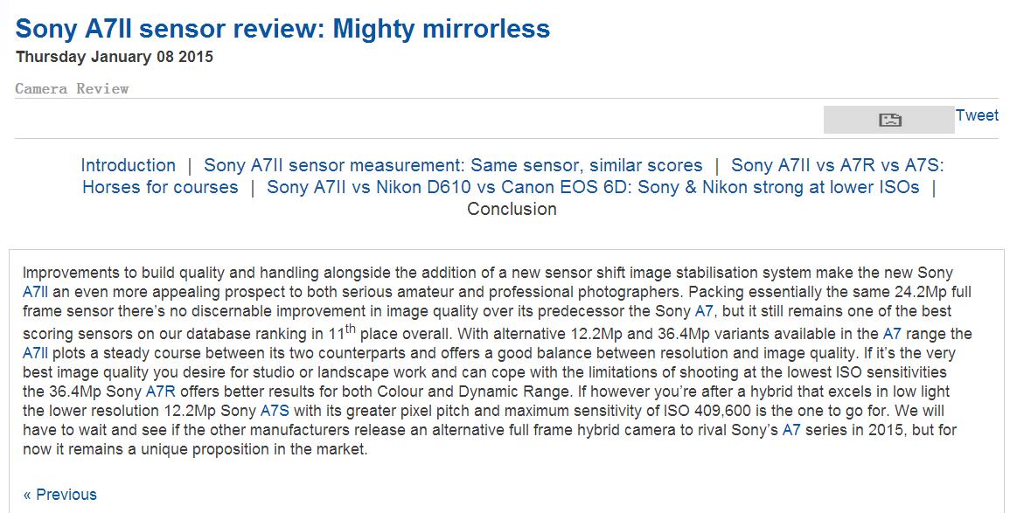Click the Thursday January 08 2015 date text
Image resolution: width=1010 pixels, height=513 pixels.
point(114,55)
